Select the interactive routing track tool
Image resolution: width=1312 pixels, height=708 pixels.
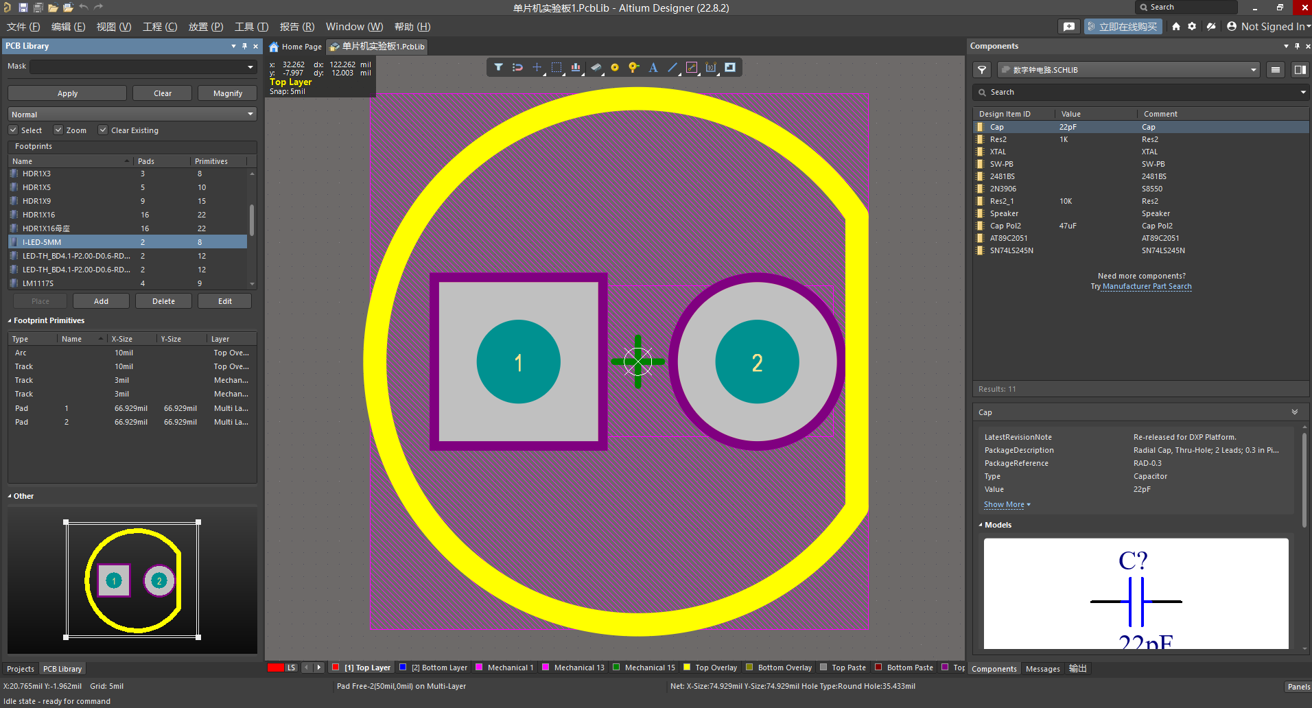692,67
